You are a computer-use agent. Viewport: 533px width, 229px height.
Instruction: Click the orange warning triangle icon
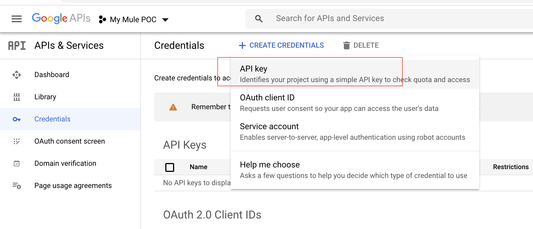173,107
